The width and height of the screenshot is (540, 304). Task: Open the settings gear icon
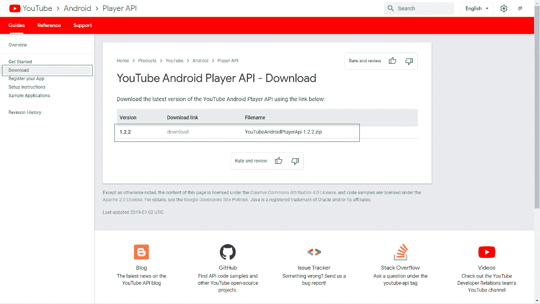504,8
